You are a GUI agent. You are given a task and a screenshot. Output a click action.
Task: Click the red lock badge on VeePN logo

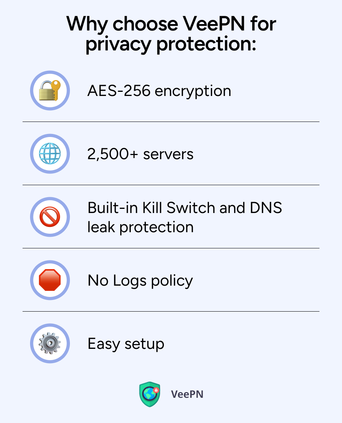coord(156,390)
